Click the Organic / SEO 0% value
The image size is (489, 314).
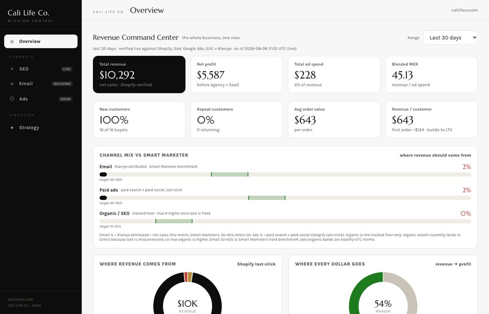[466, 213]
